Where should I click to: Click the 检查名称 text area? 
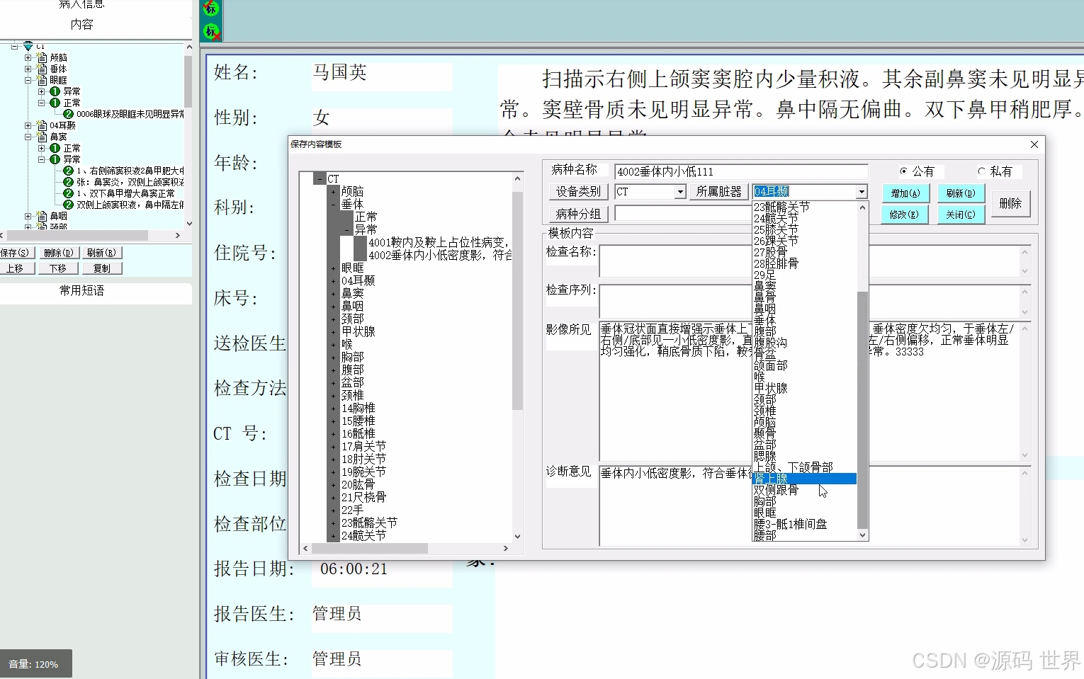(815, 261)
